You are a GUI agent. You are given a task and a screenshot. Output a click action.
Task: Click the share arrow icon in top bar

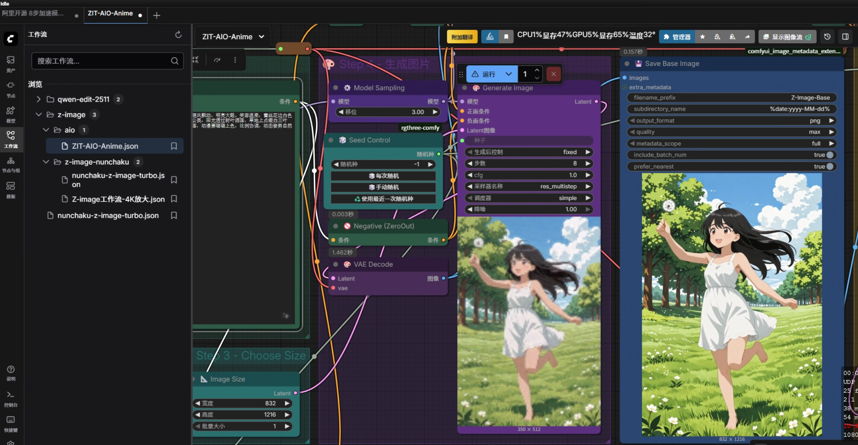(x=747, y=37)
